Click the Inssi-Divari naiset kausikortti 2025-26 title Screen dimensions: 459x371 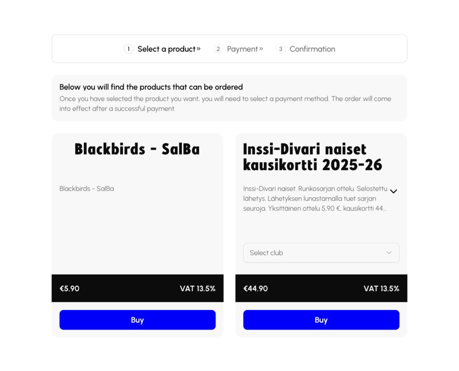(x=312, y=157)
